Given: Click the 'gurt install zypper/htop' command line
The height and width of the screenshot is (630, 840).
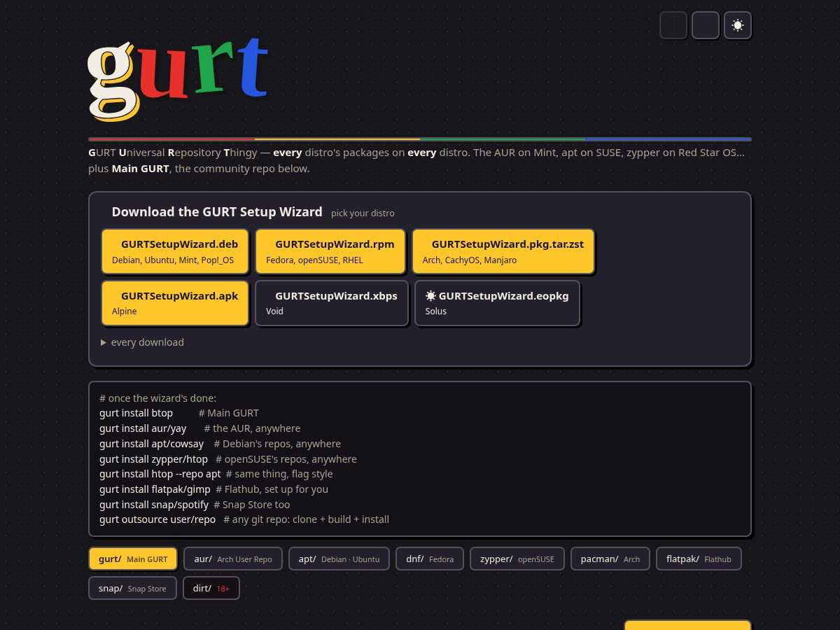Looking at the screenshot, I should [228, 459].
